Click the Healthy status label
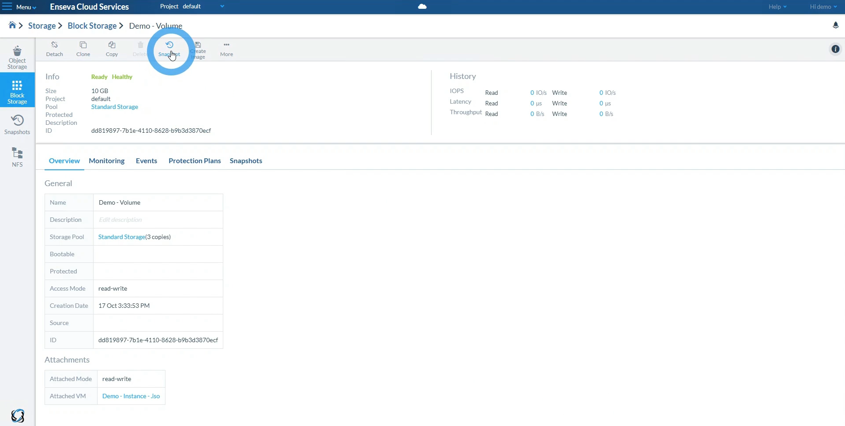Image resolution: width=845 pixels, height=426 pixels. [x=122, y=77]
